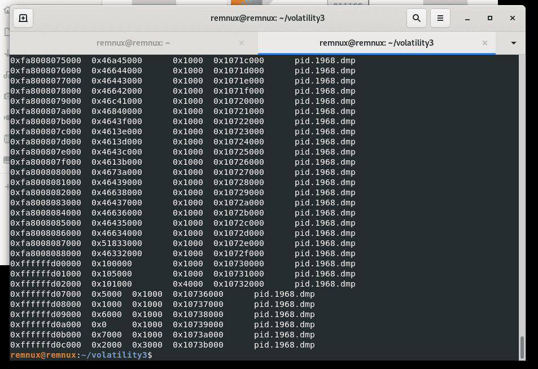This screenshot has height=369, width=538.
Task: Click virtual address 0xfa8008088000
Action: [x=46, y=253]
